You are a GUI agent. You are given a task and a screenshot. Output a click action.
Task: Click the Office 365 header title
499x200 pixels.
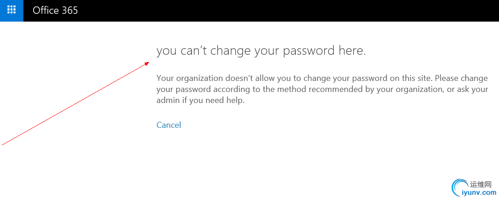(55, 11)
